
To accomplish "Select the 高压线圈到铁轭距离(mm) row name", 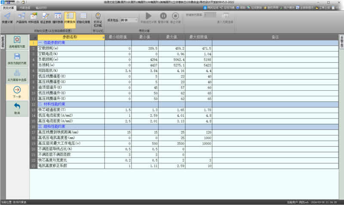I will tap(71, 132).
